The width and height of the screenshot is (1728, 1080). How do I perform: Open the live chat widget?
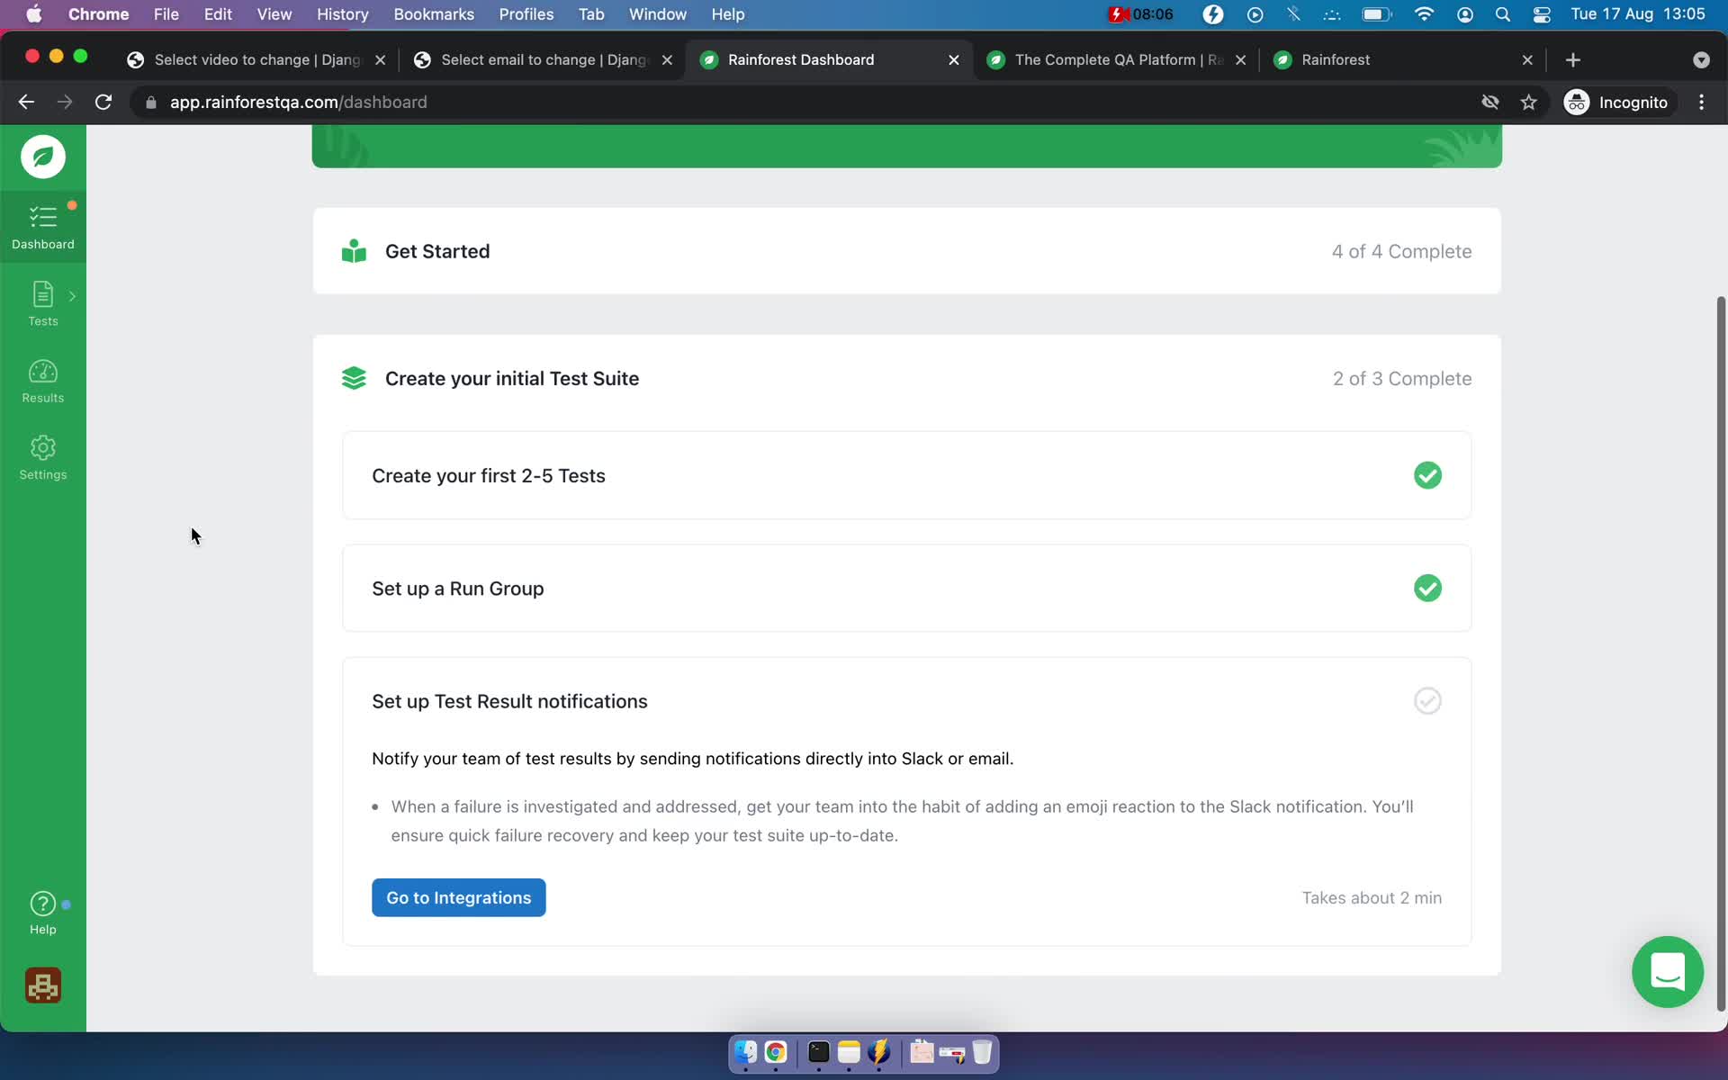(x=1669, y=972)
